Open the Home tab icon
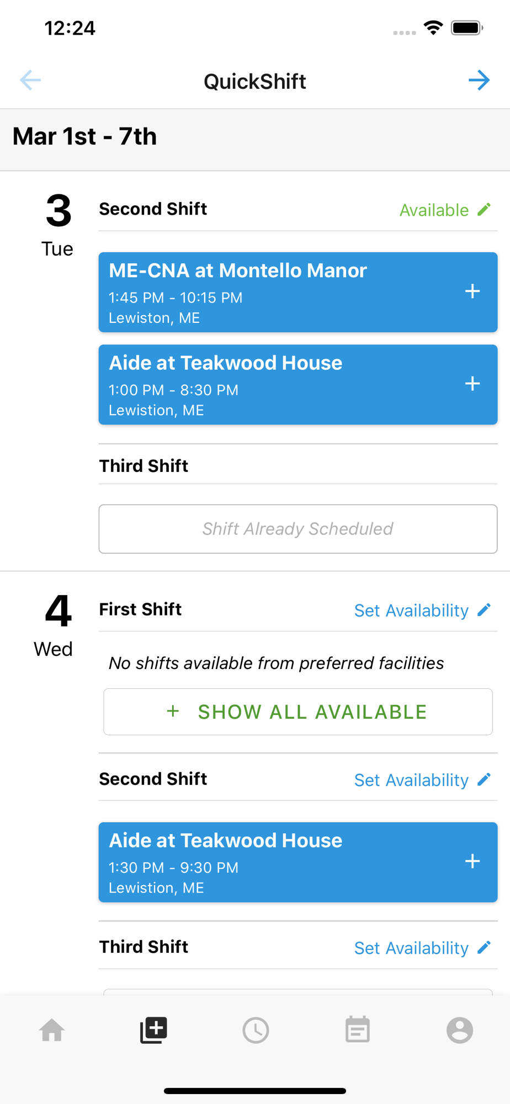510x1104 pixels. pyautogui.click(x=52, y=1030)
